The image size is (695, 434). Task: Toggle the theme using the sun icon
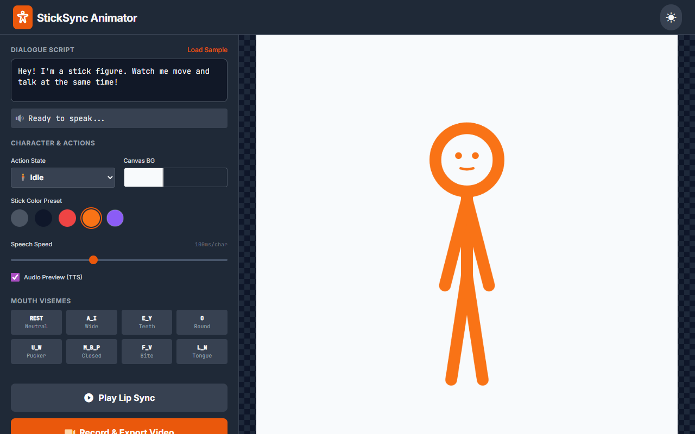(x=671, y=17)
